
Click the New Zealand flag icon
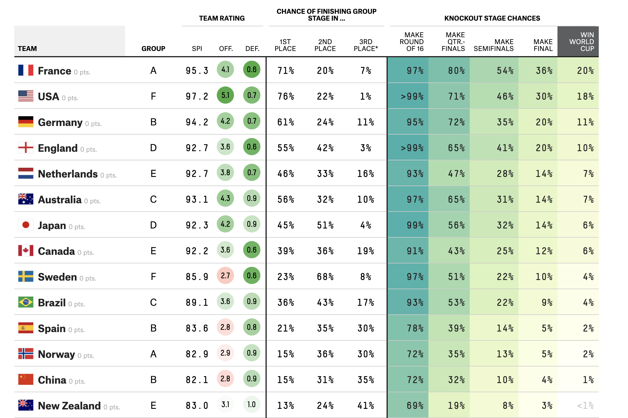[26, 405]
